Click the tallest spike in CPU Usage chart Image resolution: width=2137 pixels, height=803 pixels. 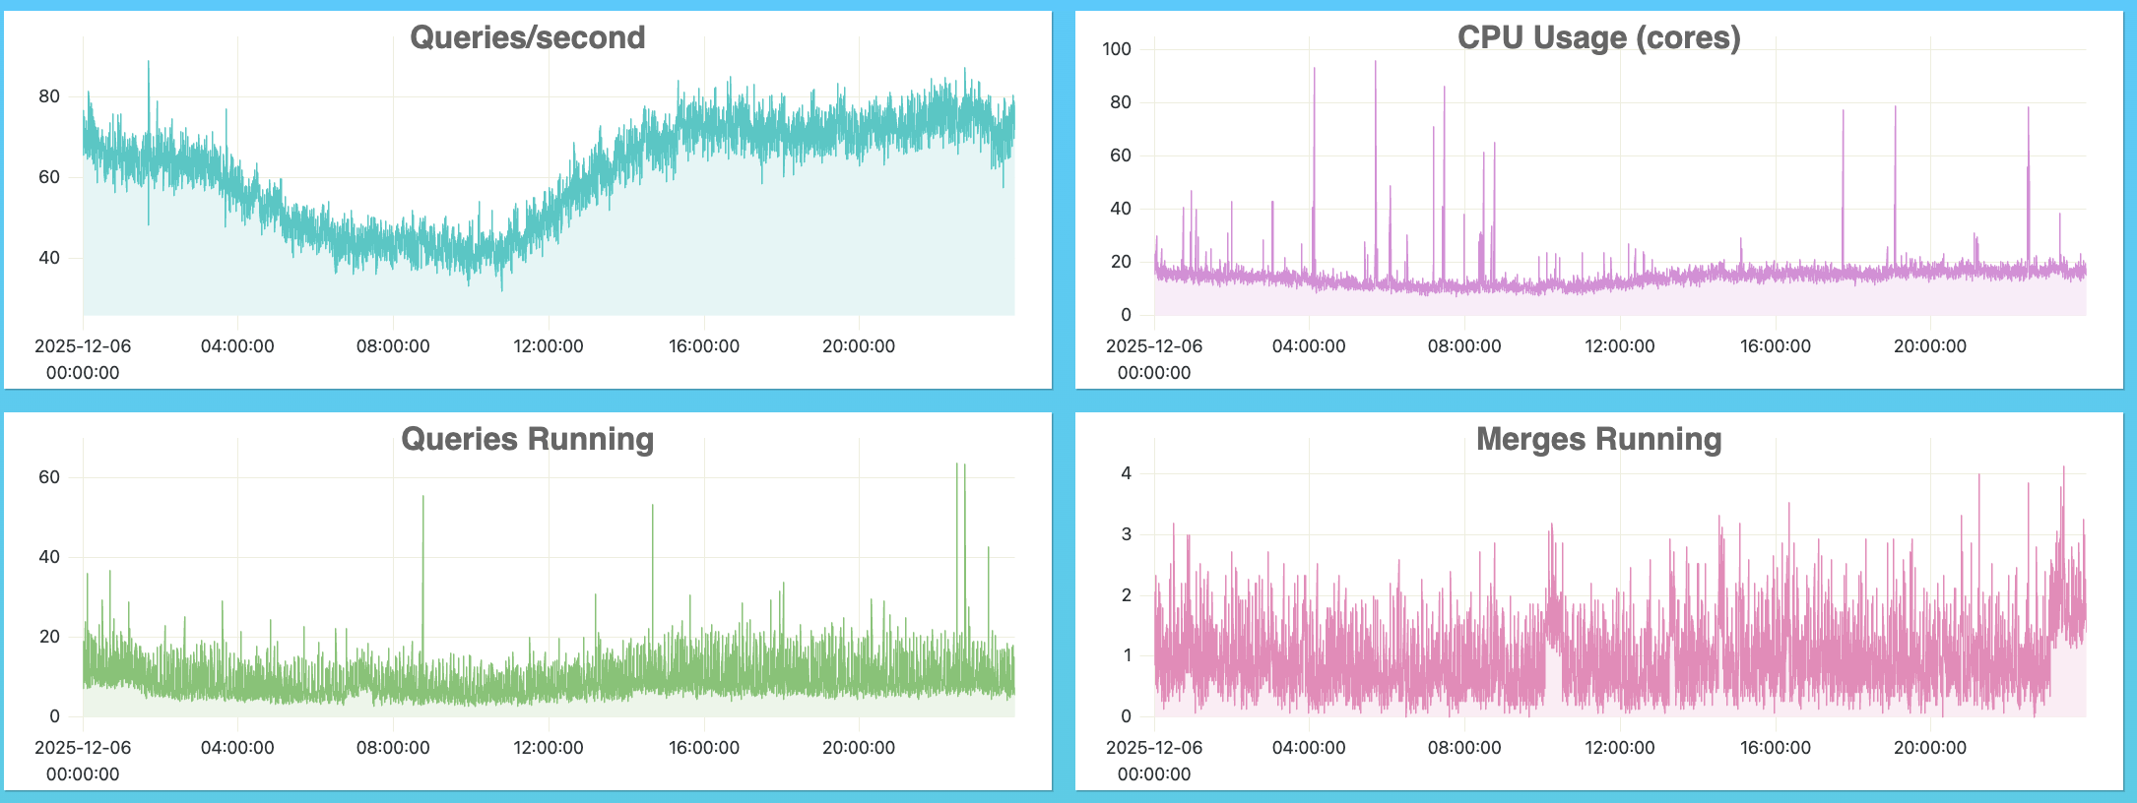click(1376, 65)
